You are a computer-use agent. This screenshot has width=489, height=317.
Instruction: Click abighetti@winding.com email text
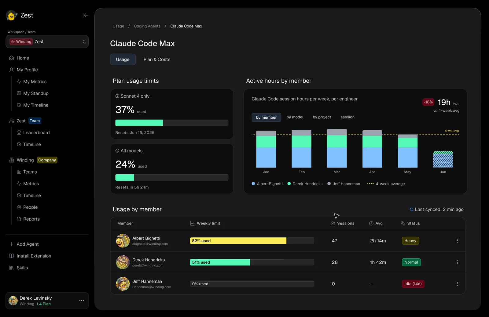150,244
